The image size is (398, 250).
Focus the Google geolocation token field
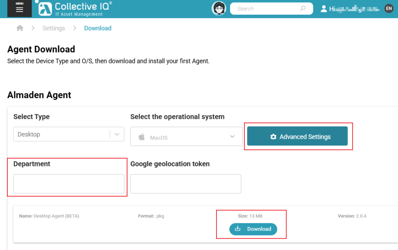click(x=186, y=184)
